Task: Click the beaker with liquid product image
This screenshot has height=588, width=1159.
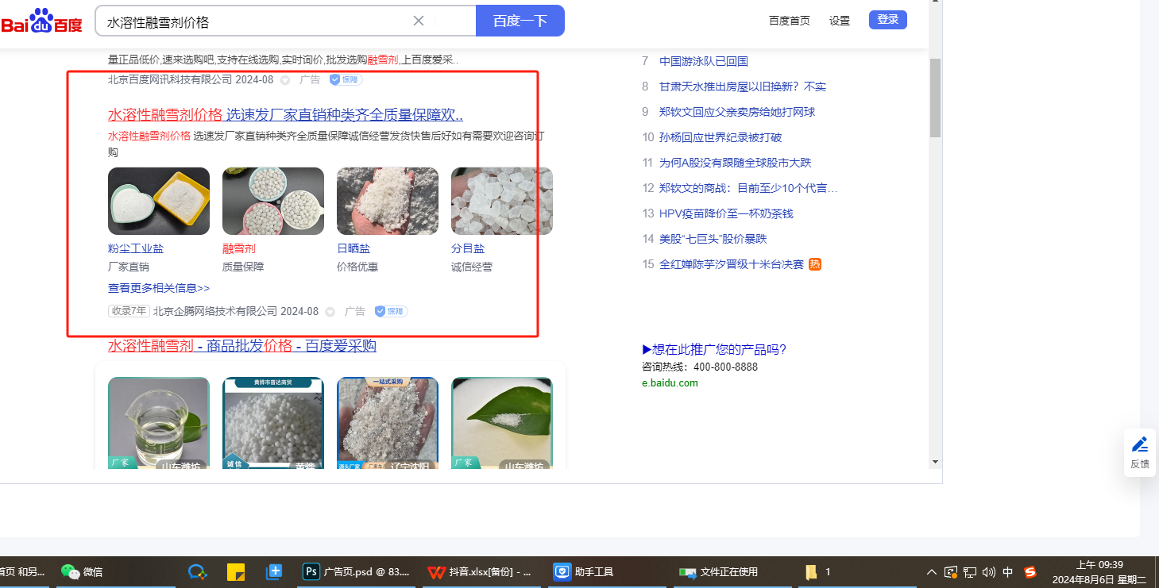Action: 159,422
